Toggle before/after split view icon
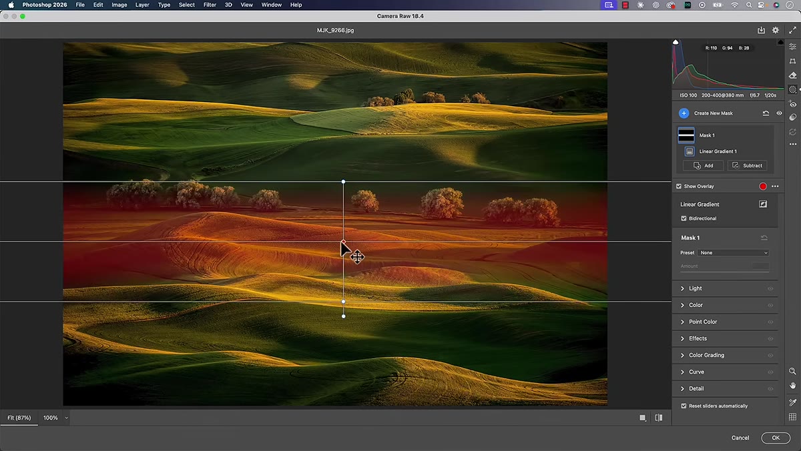 point(659,418)
